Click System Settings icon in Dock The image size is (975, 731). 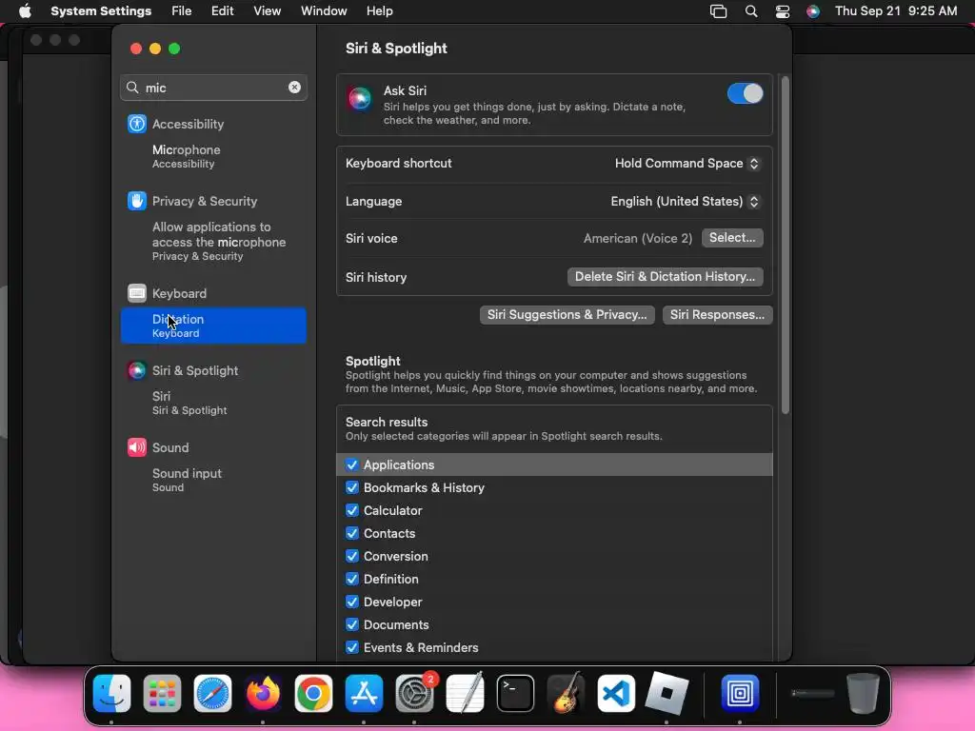(415, 693)
